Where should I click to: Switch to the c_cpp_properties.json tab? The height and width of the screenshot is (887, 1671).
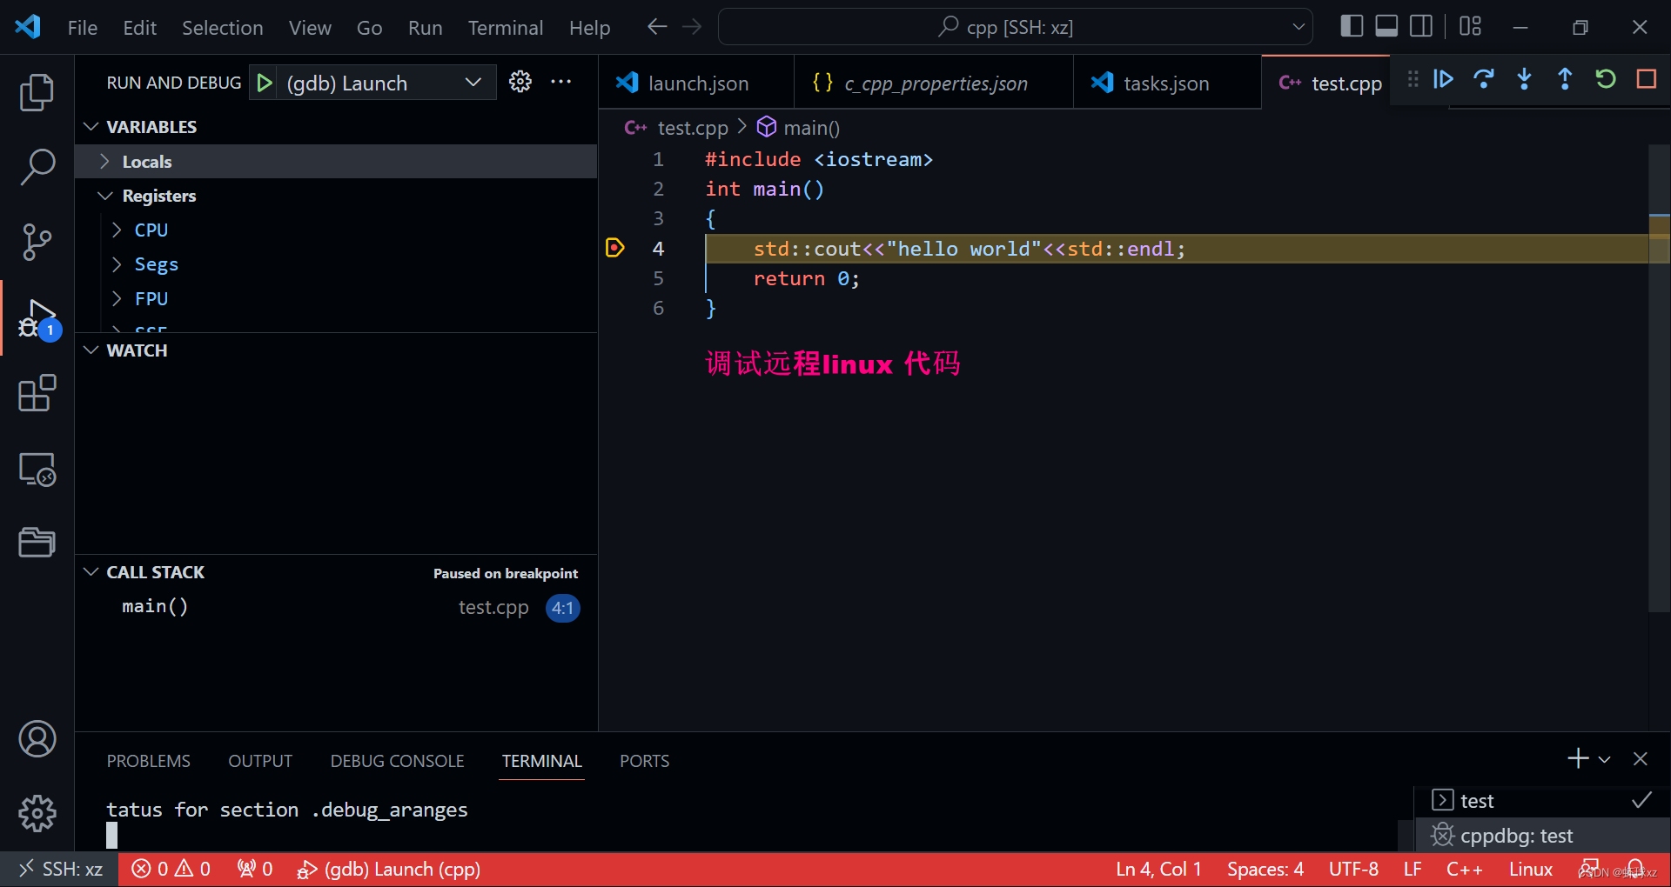(933, 83)
